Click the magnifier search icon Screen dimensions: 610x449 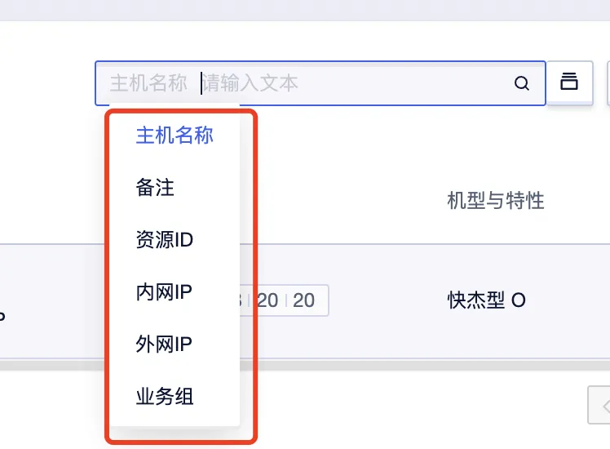click(522, 83)
